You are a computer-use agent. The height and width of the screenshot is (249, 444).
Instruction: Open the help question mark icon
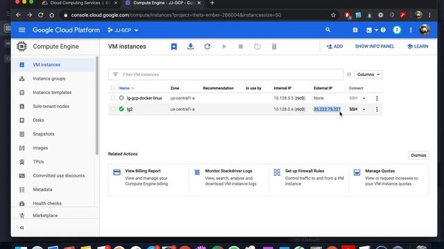(383, 30)
